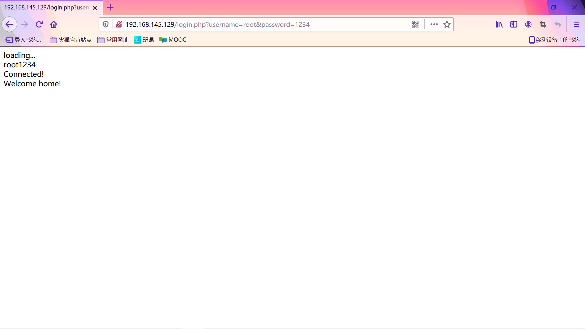Viewport: 585px width, 329px height.
Task: Select the 192.168.145.129 login.php tab
Action: 46,7
